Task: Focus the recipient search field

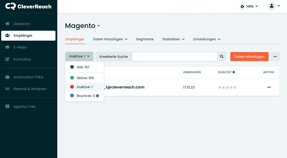Action: (x=175, y=57)
